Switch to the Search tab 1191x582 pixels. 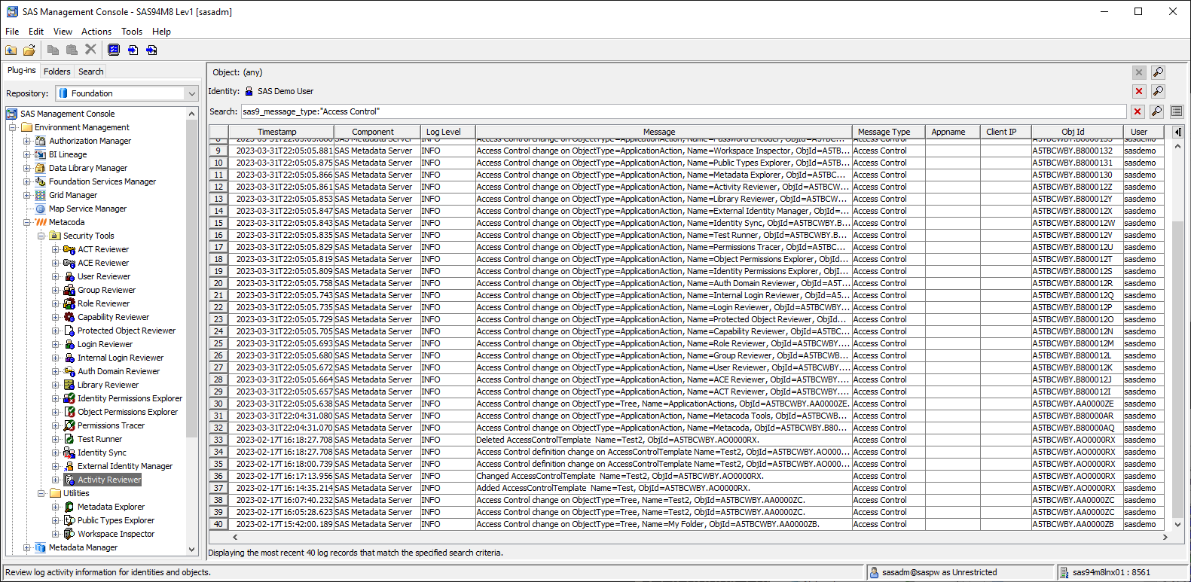pos(91,72)
